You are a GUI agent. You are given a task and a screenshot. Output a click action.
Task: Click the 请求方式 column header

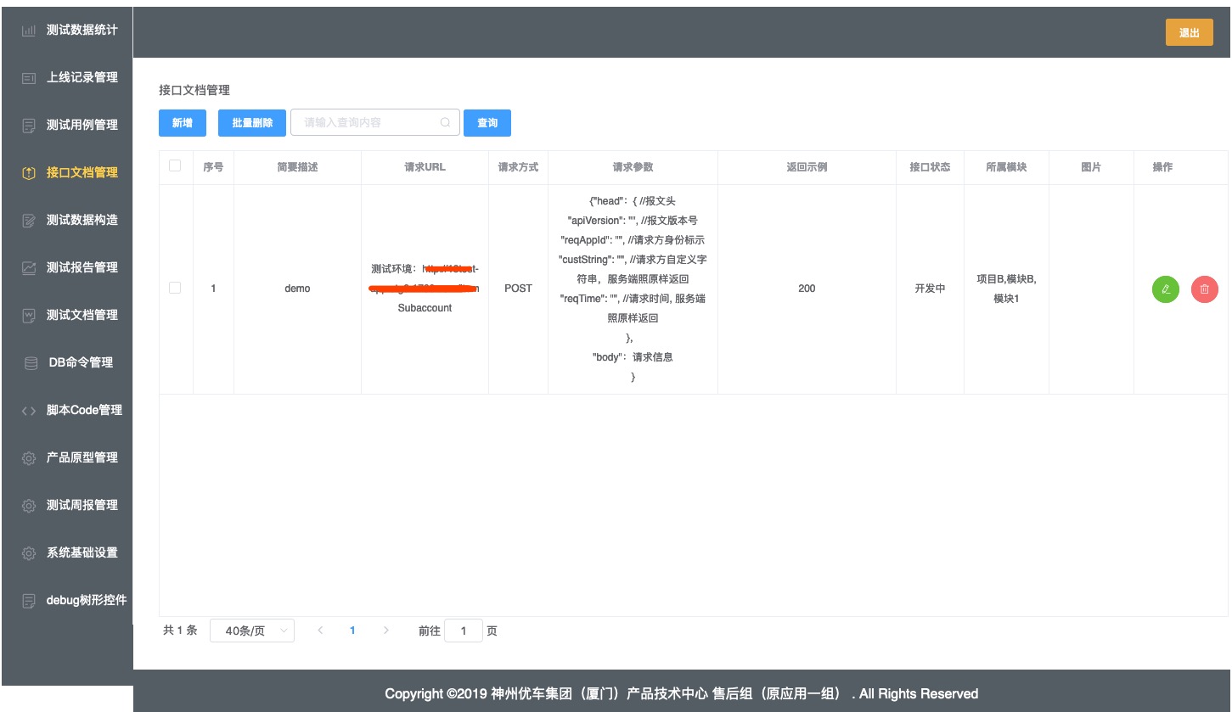point(518,167)
